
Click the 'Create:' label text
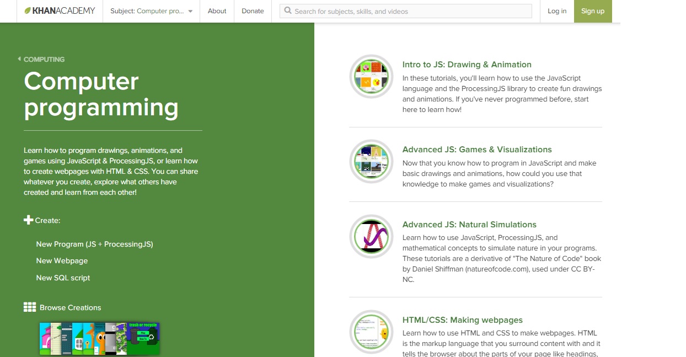48,220
